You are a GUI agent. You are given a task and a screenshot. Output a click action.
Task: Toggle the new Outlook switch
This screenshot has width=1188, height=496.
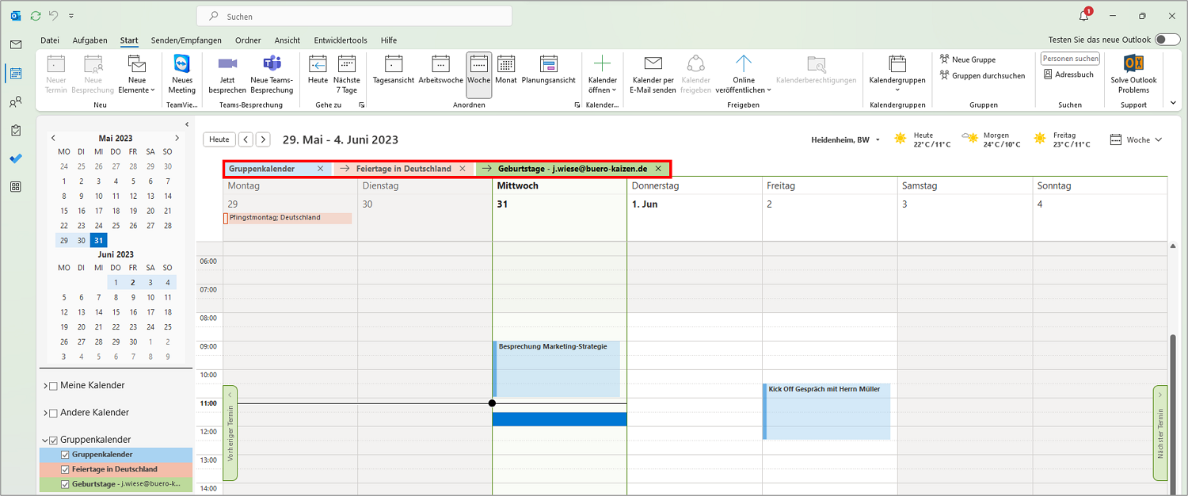tap(1167, 40)
